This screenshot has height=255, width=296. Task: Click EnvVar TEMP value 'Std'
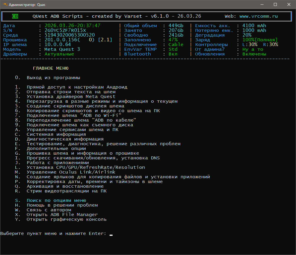[173, 49]
